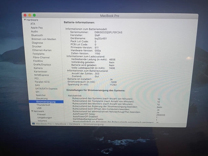Select Drucker in the sidebar
Image resolution: width=208 pixels, height=156 pixels.
coord(37,46)
